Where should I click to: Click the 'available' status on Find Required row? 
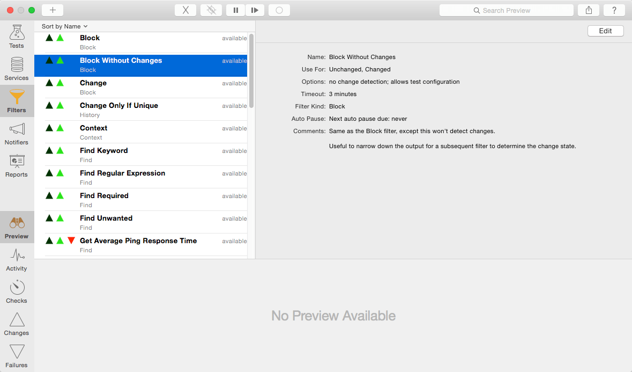pyautogui.click(x=234, y=196)
